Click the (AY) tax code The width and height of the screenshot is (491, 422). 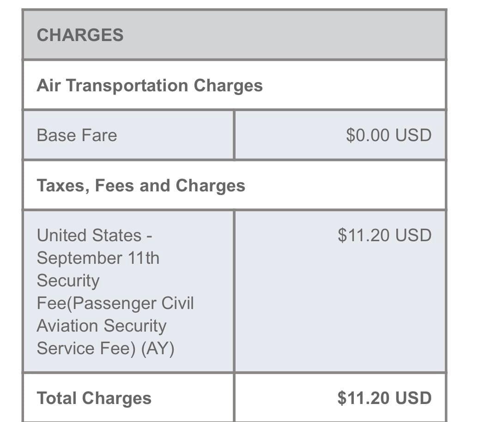[158, 348]
